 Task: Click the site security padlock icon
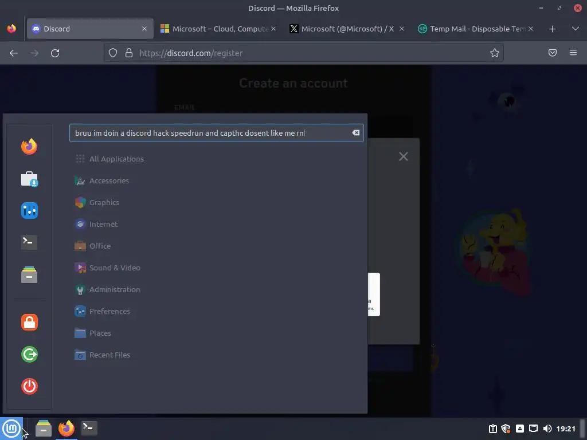click(129, 53)
